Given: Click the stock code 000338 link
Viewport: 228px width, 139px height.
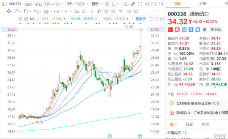Looking at the screenshot, I should (x=15, y=4).
